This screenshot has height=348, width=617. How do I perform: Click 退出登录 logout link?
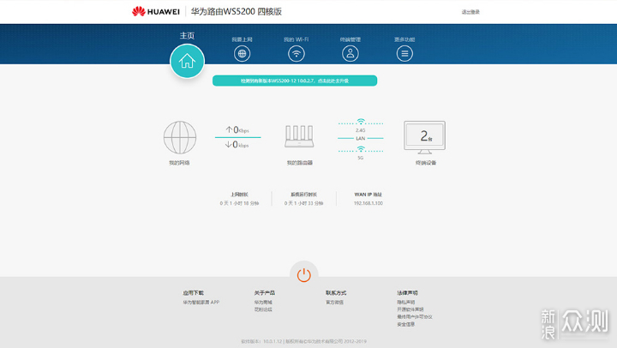[470, 12]
